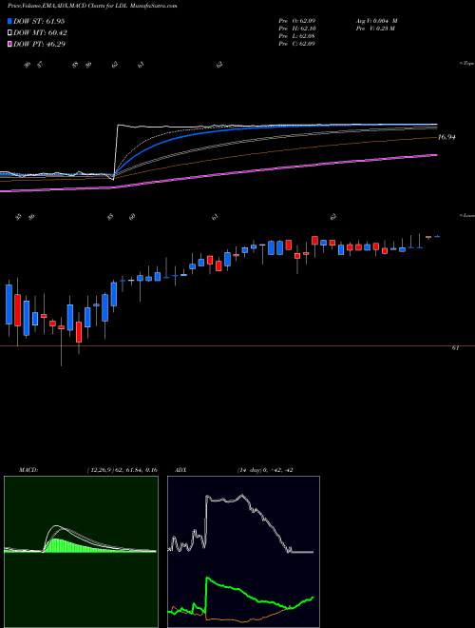Image resolution: width=475 pixels, height=628 pixels.
Task: Click the 'Pre O: 62.09' value
Action: pos(296,21)
